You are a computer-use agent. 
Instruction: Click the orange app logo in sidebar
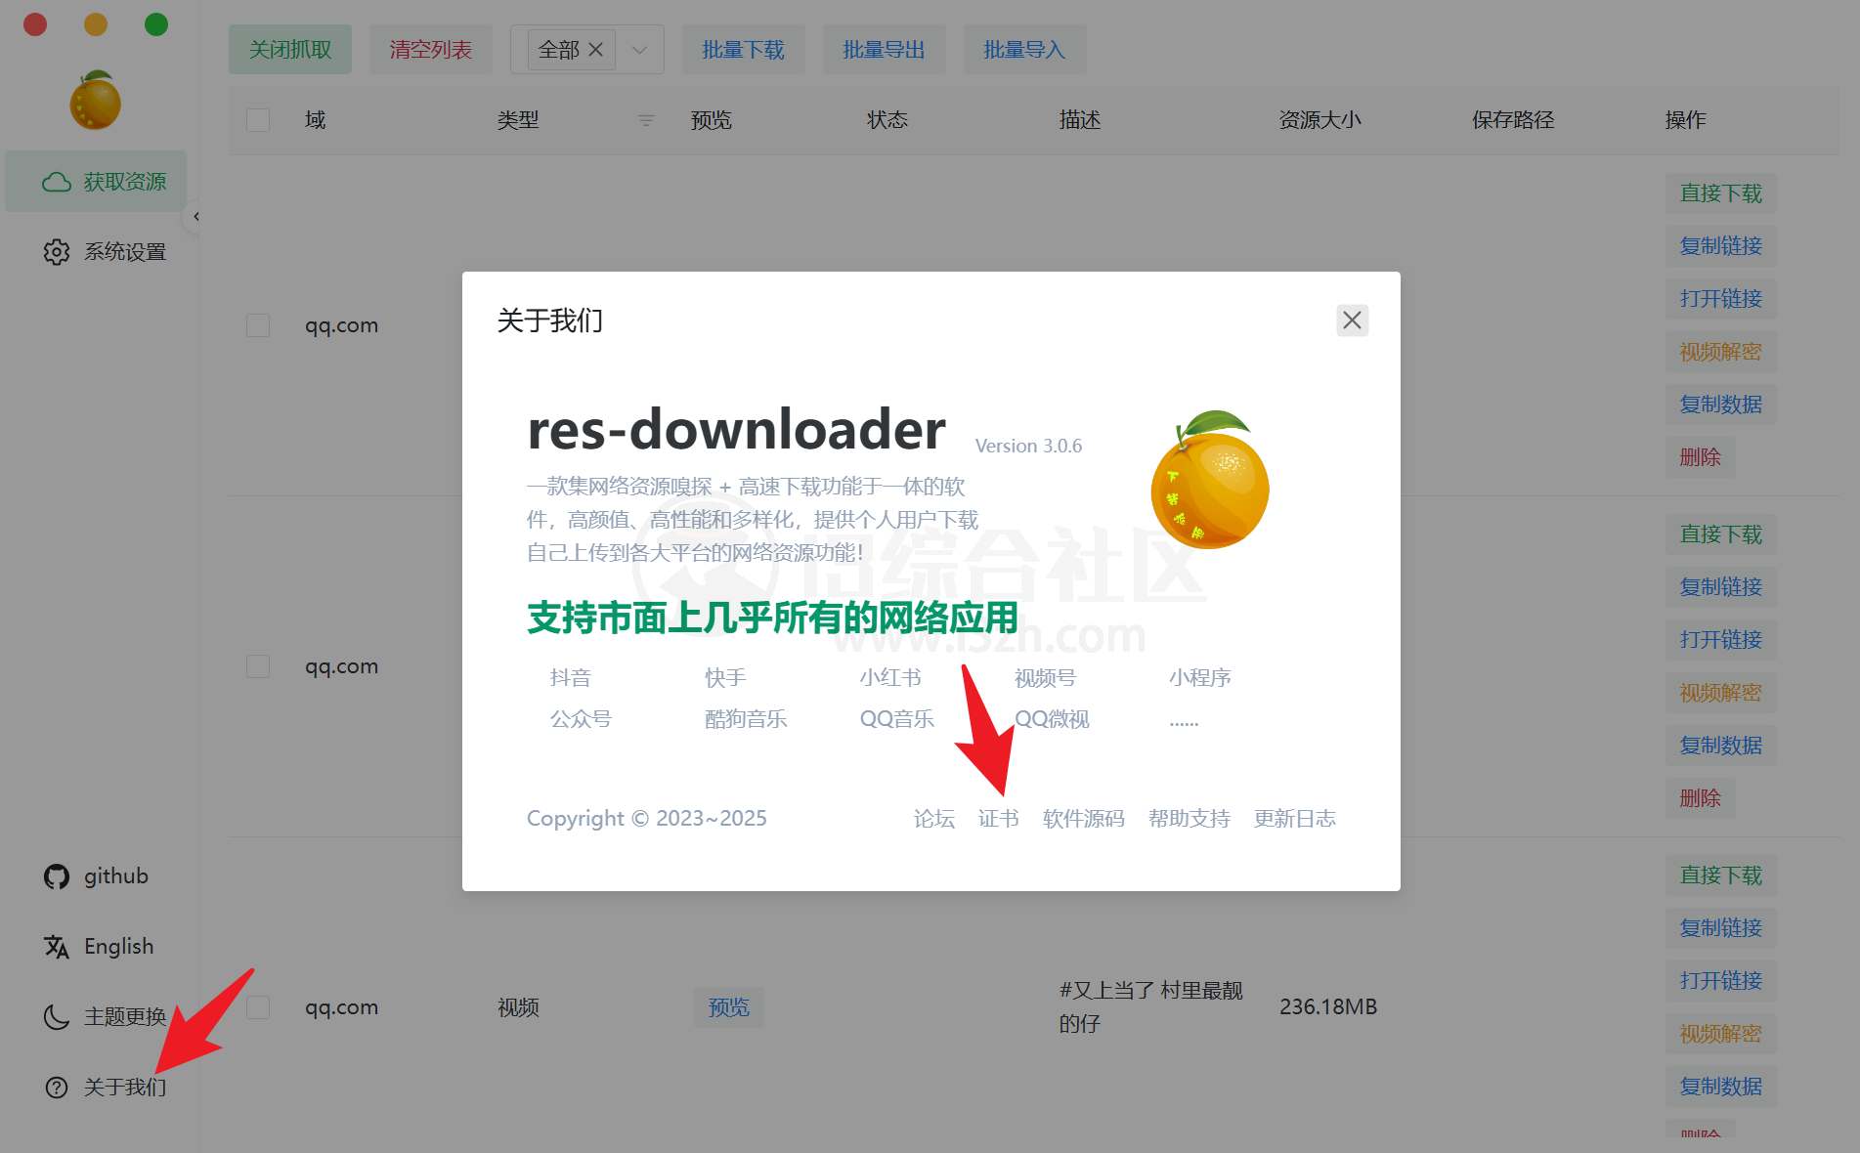tap(94, 98)
